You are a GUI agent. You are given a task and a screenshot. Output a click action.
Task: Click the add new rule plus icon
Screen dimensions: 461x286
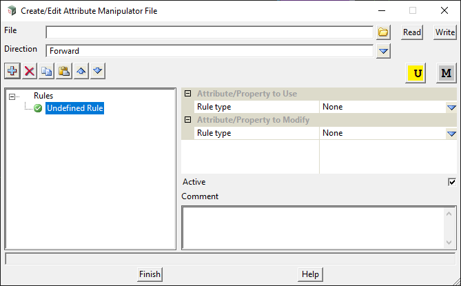12,71
